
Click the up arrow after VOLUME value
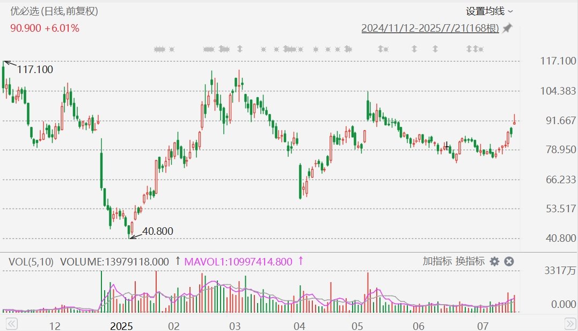pyautogui.click(x=178, y=262)
